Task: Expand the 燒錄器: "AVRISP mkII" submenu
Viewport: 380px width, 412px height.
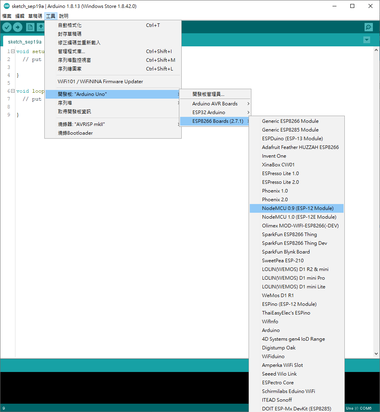Action: [x=113, y=124]
